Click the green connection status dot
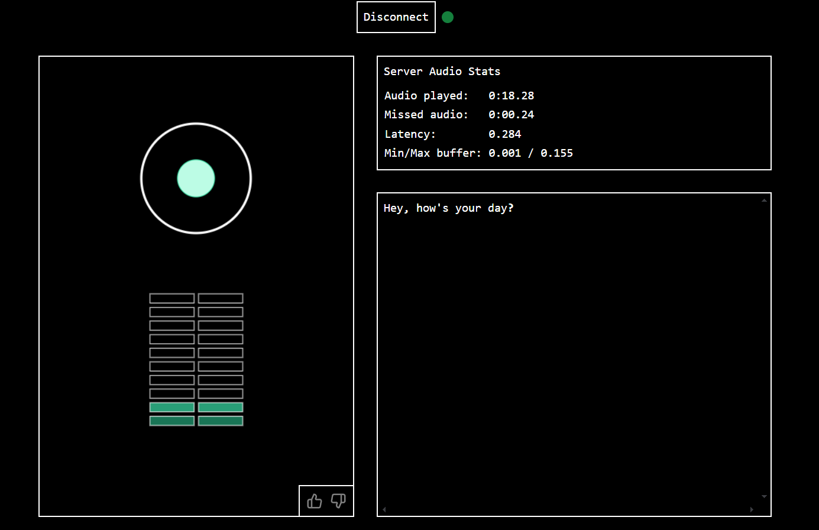The image size is (819, 530). pos(448,17)
